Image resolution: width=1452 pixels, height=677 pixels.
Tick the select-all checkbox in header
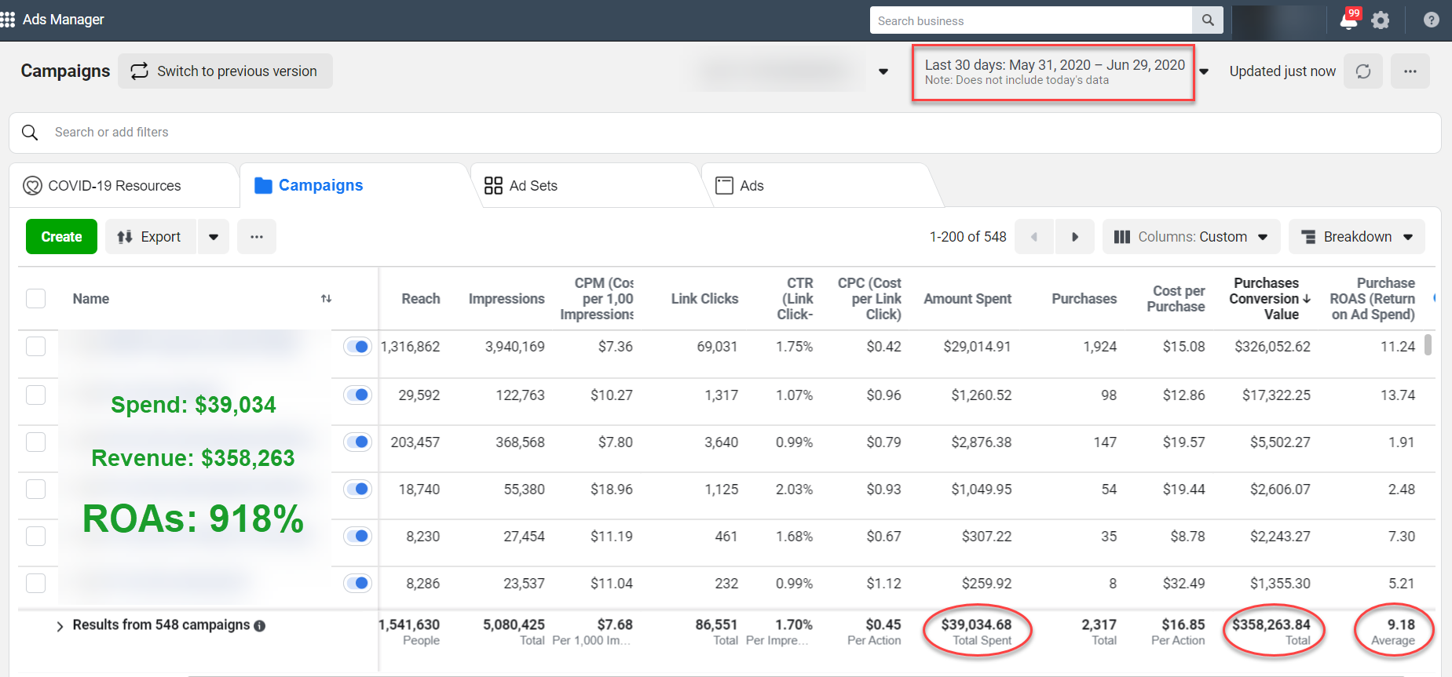36,299
